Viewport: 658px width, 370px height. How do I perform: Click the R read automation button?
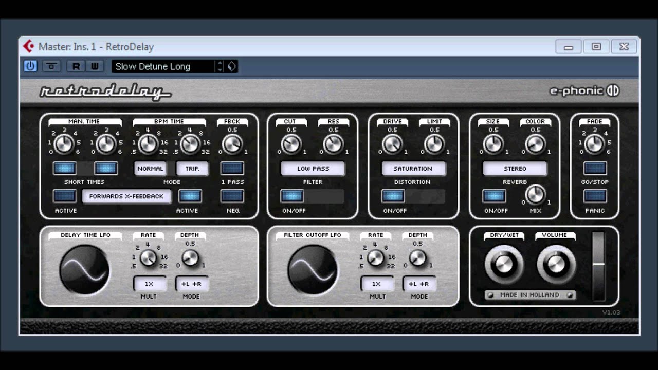[x=76, y=66]
